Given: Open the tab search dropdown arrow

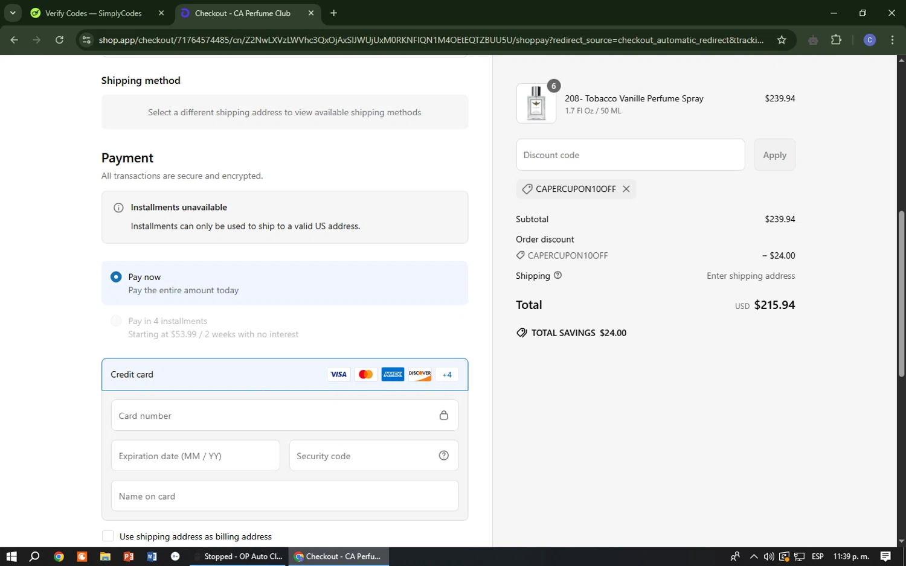Looking at the screenshot, I should click(13, 13).
